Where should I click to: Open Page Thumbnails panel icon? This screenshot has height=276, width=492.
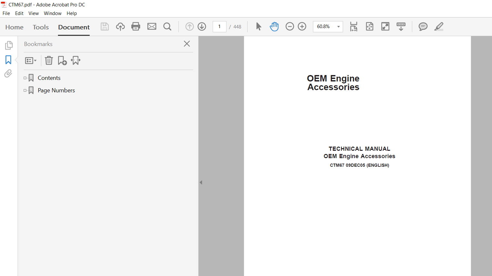9,45
